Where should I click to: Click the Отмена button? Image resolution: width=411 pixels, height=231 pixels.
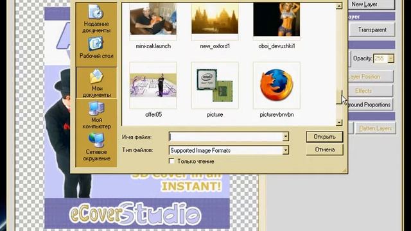coord(324,150)
